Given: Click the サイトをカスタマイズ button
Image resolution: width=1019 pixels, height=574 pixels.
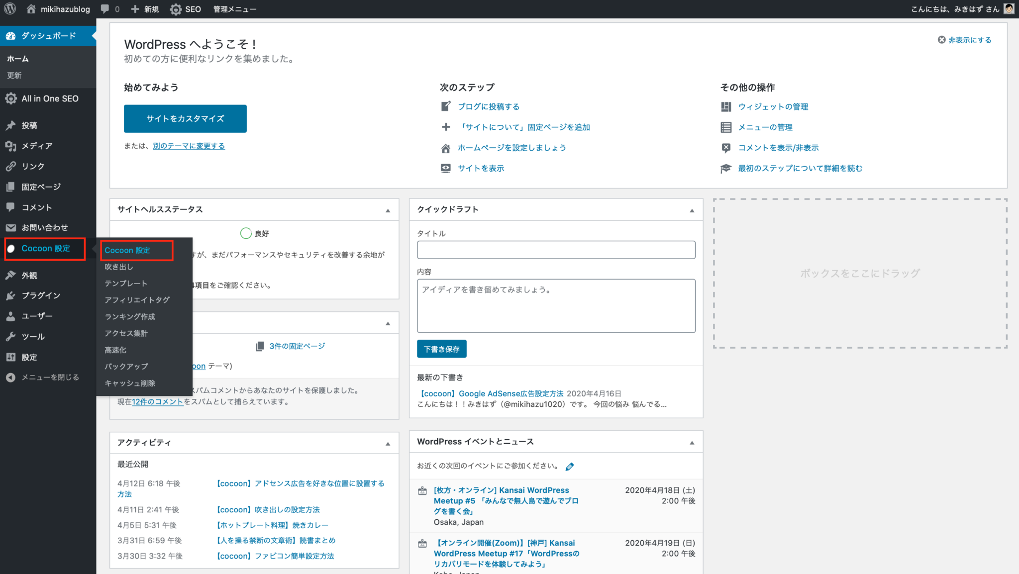Looking at the screenshot, I should (x=185, y=118).
